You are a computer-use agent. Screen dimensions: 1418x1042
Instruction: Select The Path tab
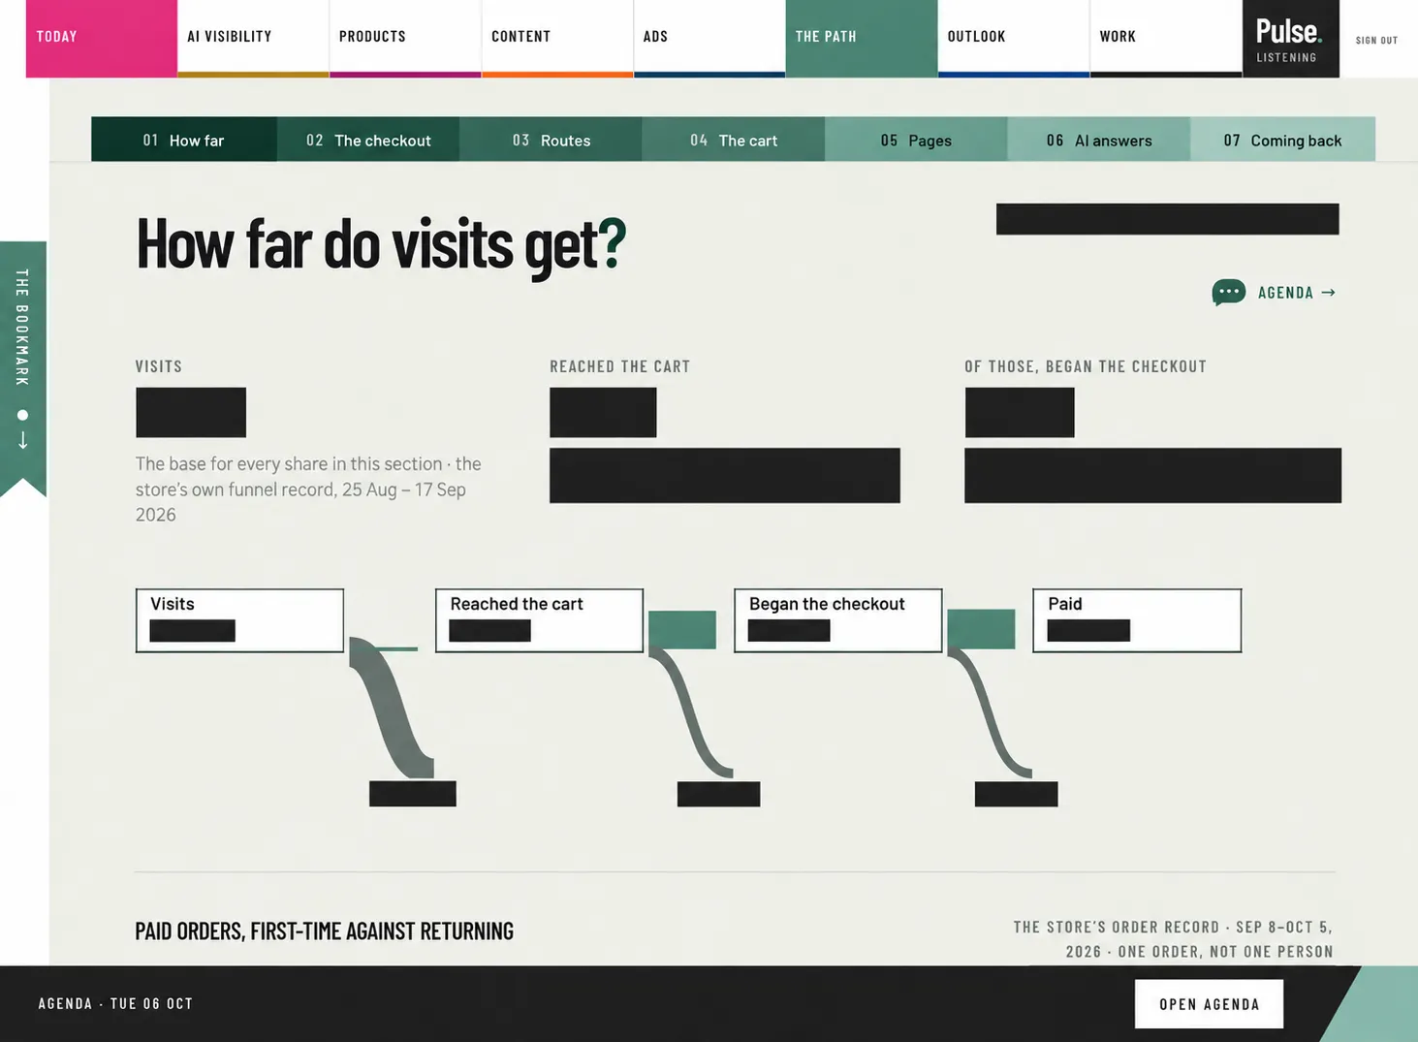pos(862,38)
